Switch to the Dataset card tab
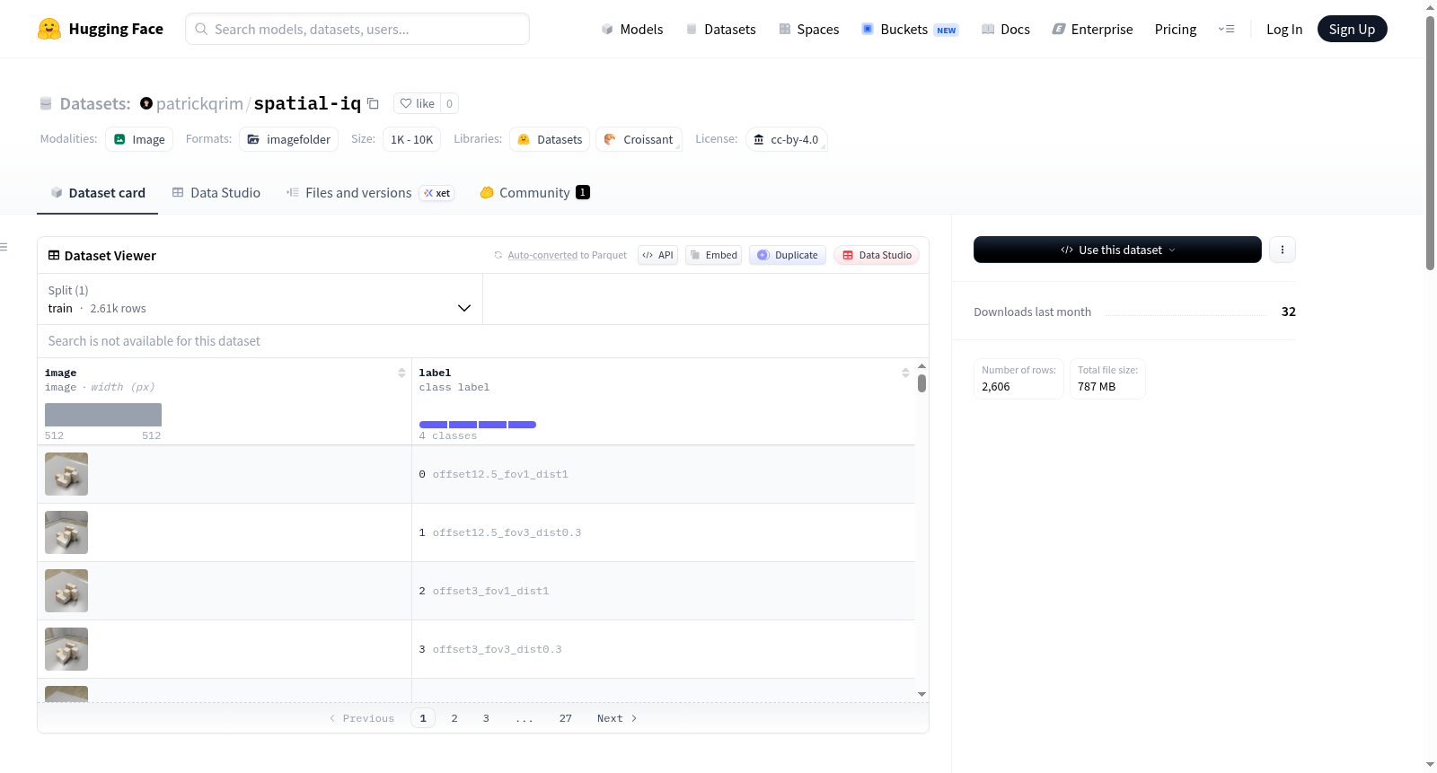This screenshot has height=773, width=1437. point(98,193)
